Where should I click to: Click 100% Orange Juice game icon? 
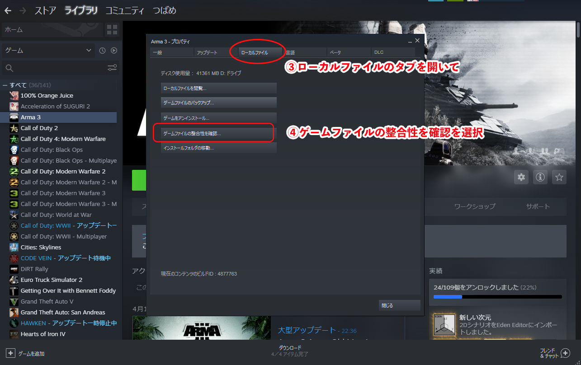point(14,95)
